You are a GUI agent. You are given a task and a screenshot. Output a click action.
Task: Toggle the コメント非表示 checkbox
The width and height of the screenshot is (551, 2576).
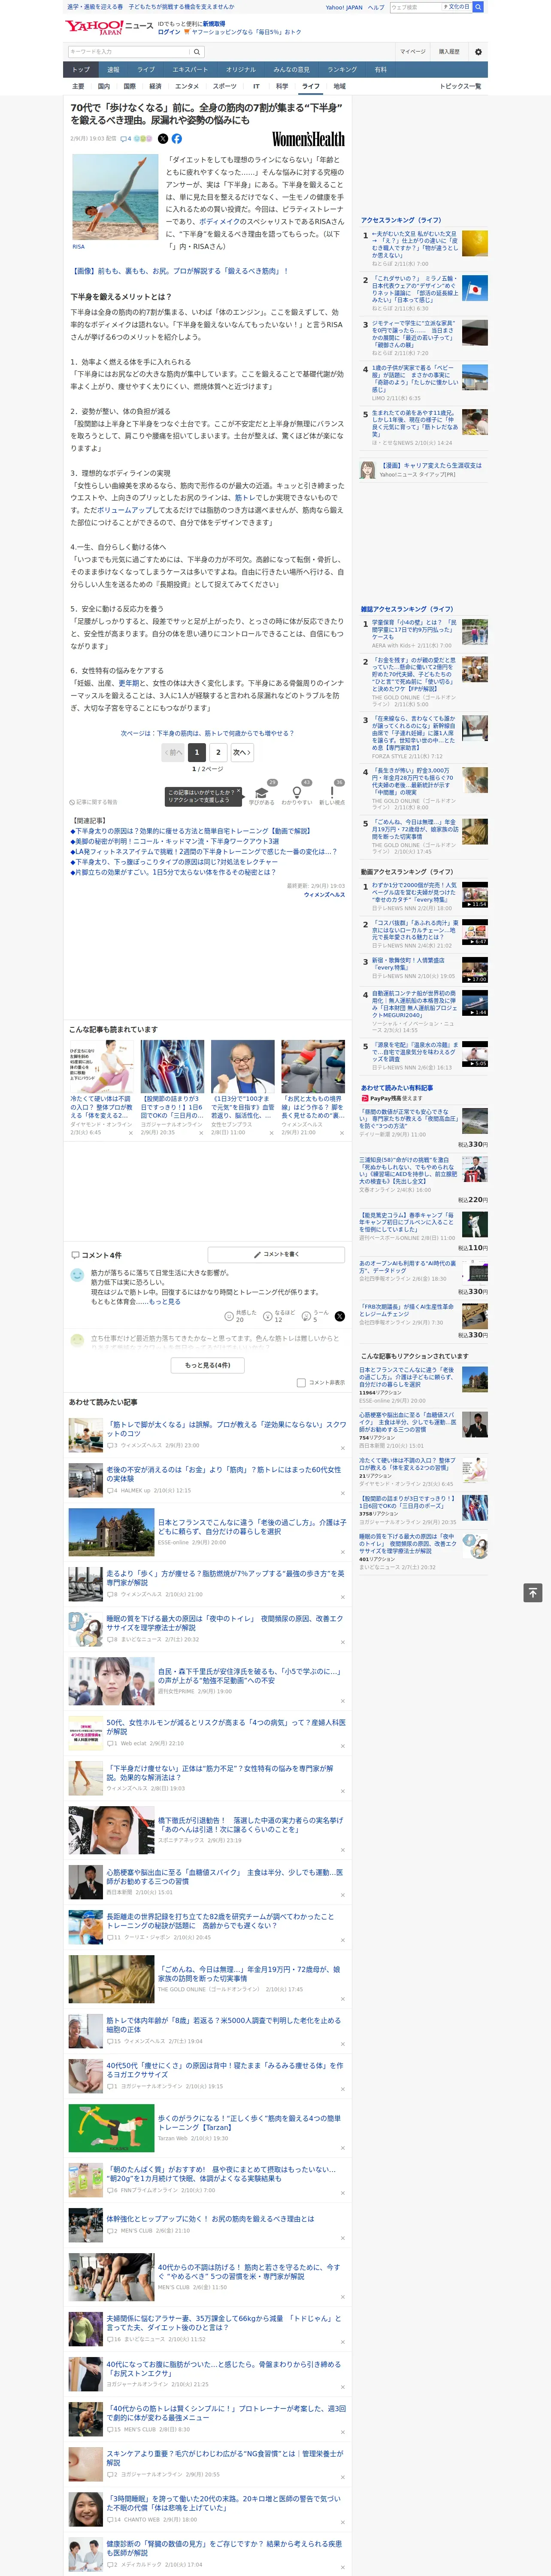(x=301, y=1382)
